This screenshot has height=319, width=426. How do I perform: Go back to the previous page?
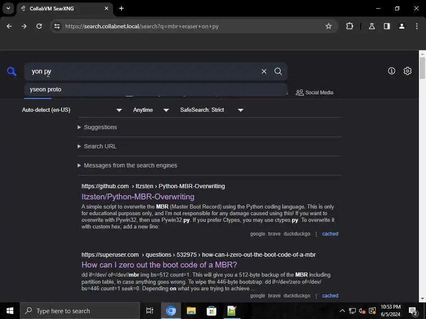click(9, 26)
